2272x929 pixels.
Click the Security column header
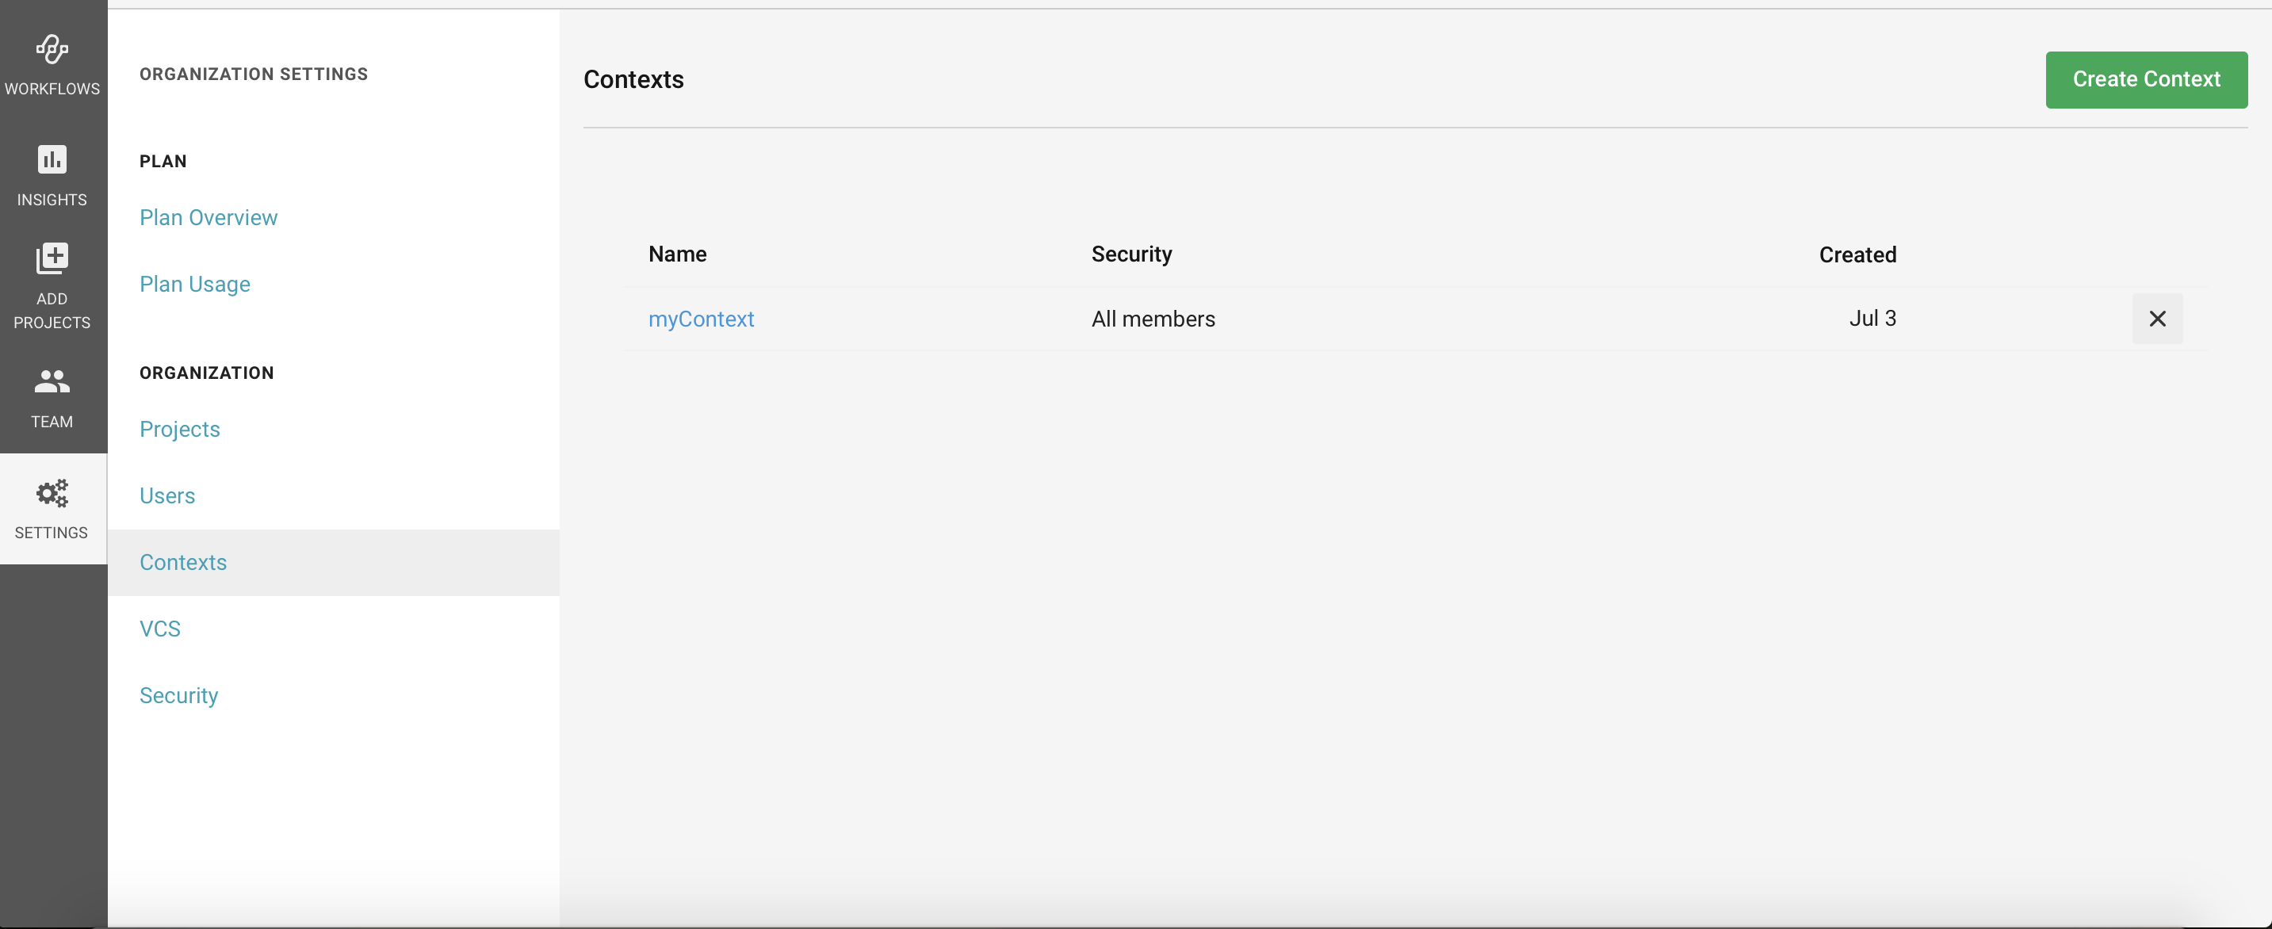point(1130,254)
